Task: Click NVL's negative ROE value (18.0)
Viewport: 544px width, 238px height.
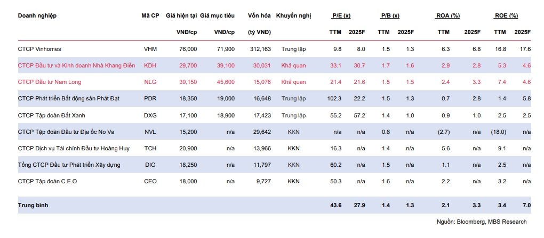Action: tap(499, 132)
